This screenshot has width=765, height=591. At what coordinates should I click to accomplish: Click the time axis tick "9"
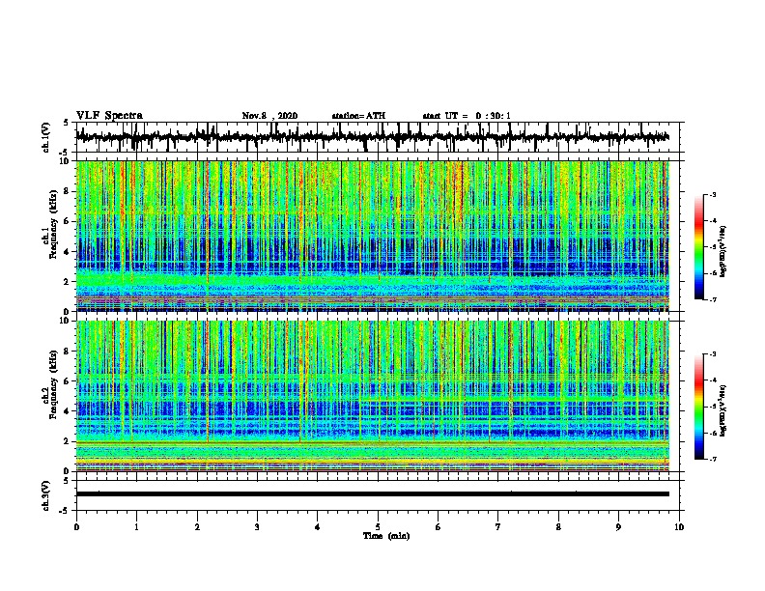[x=618, y=527]
